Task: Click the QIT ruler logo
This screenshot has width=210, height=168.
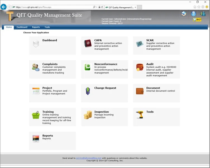Action: tap(10, 16)
